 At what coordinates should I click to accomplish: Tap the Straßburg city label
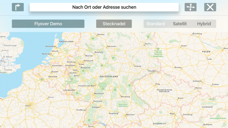click(x=81, y=110)
